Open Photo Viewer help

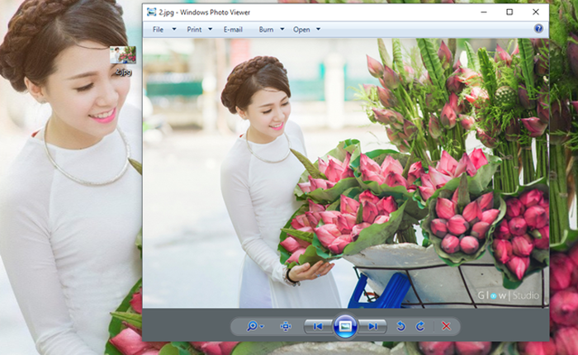538,28
